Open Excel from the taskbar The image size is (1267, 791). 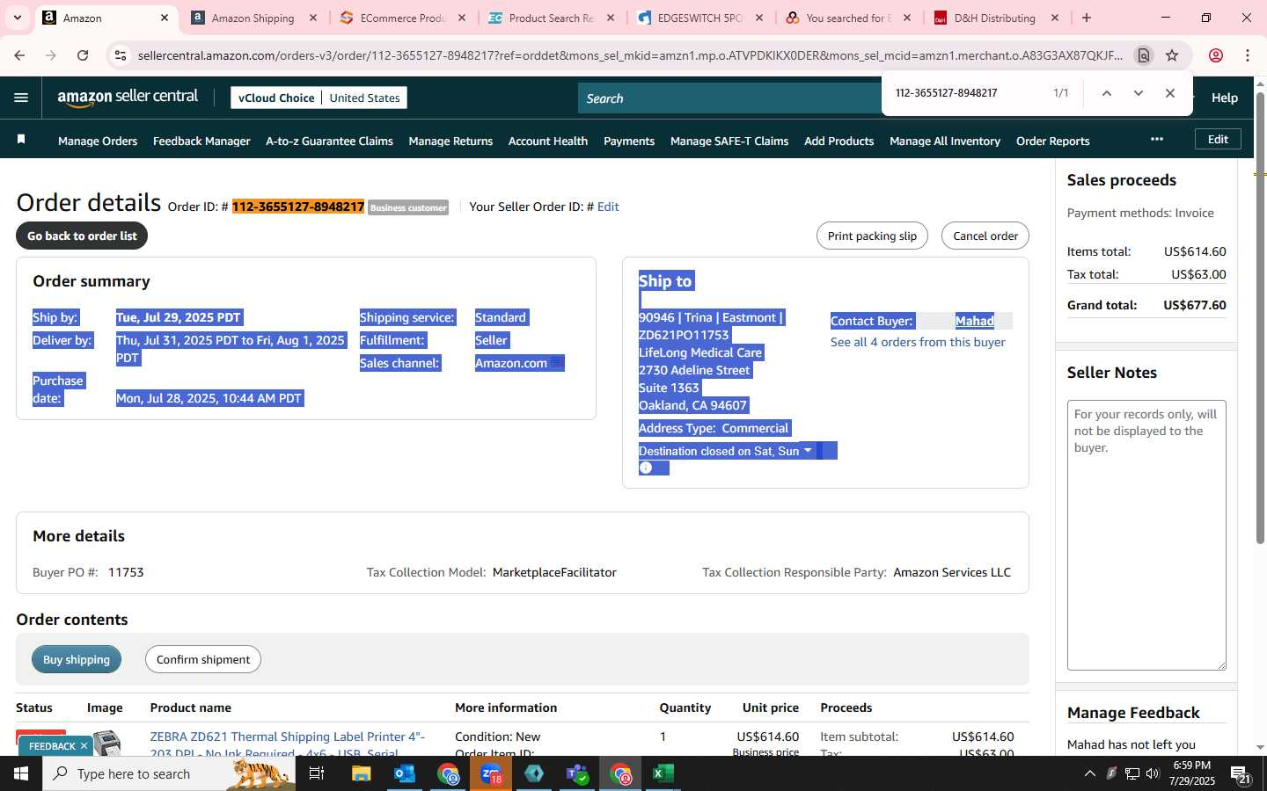point(663,773)
